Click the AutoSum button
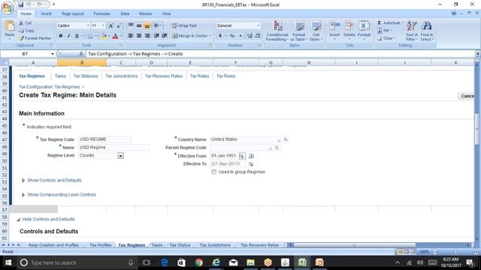The width and height of the screenshot is (481, 270). pyautogui.click(x=390, y=23)
